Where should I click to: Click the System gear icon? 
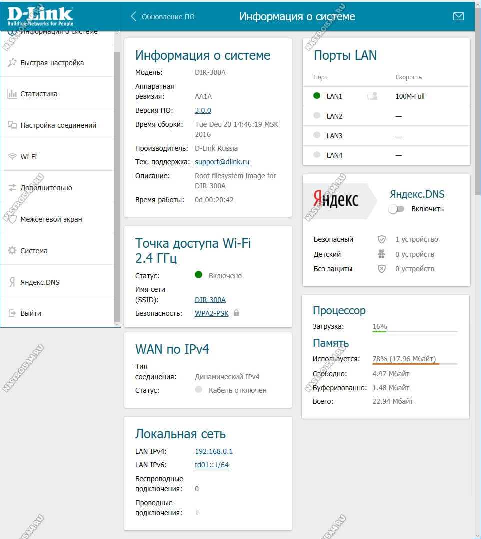[12, 251]
